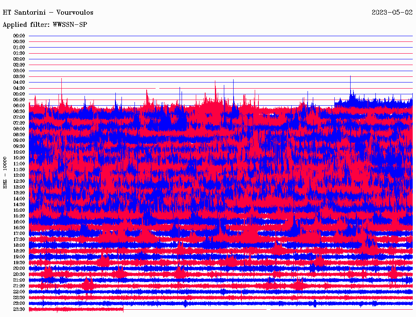Select the 00:00 time label
The image size is (416, 317).
pos(19,36)
